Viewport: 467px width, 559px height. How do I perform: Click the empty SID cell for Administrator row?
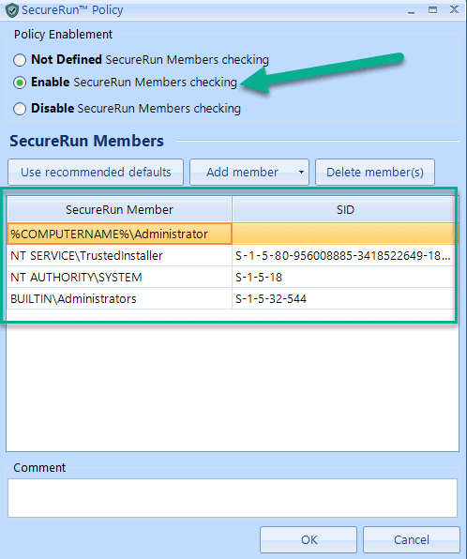pos(345,234)
